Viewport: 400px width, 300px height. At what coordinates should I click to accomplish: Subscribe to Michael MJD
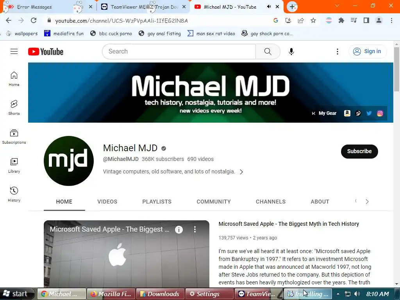pyautogui.click(x=359, y=151)
